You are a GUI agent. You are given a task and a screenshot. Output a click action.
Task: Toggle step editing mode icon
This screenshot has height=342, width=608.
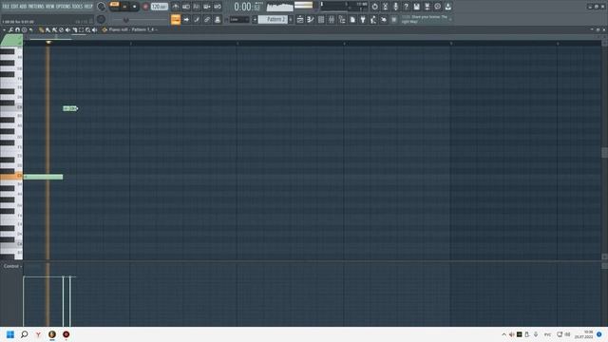click(x=197, y=19)
